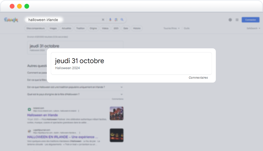Image resolution: width=263 pixels, height=151 pixels.
Task: Open Commentaires link below the questions list
Action: (x=118, y=99)
